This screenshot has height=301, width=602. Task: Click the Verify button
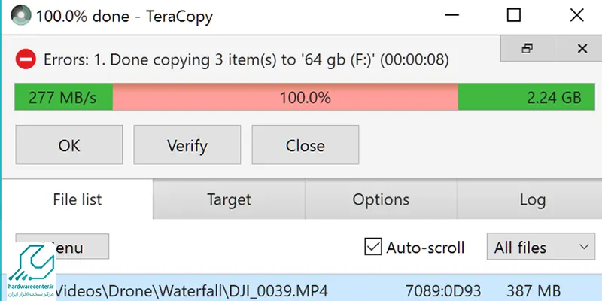(187, 144)
